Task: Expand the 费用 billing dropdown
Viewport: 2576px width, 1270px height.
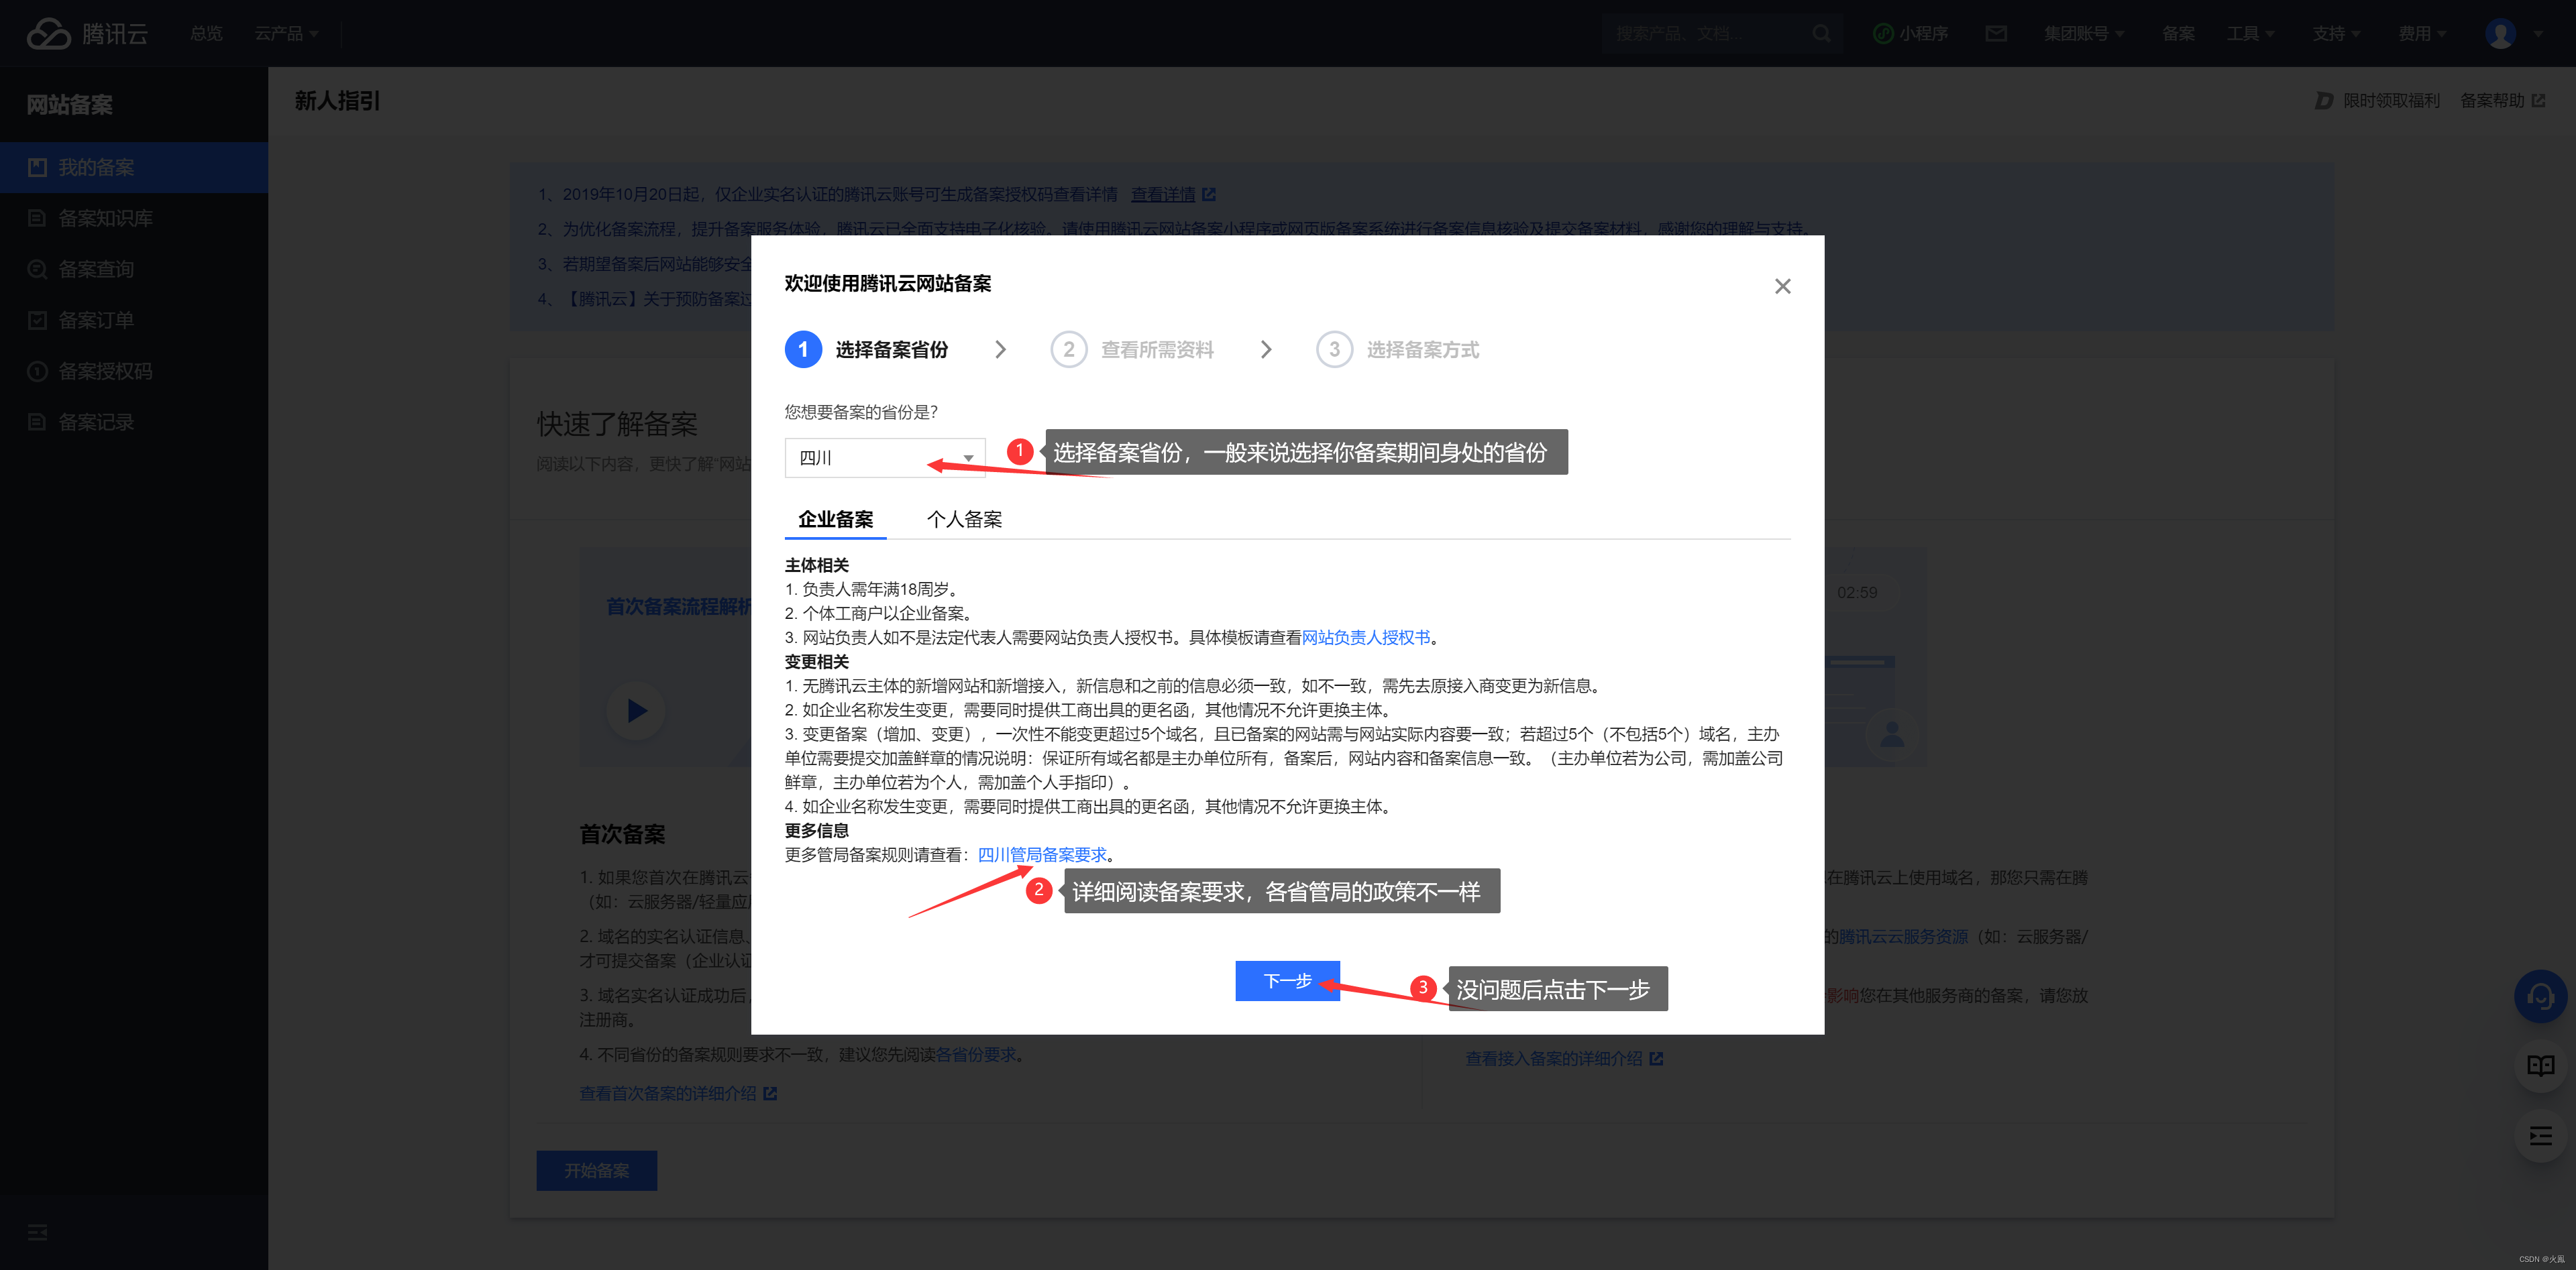Action: click(x=2422, y=33)
